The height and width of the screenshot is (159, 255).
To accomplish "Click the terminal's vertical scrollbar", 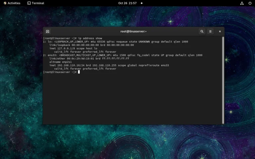I will pos(223,79).
